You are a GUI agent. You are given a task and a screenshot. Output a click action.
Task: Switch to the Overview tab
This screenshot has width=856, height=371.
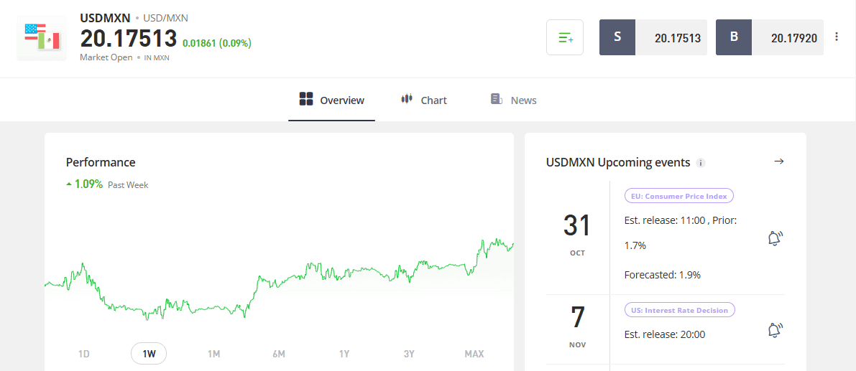pyautogui.click(x=331, y=100)
